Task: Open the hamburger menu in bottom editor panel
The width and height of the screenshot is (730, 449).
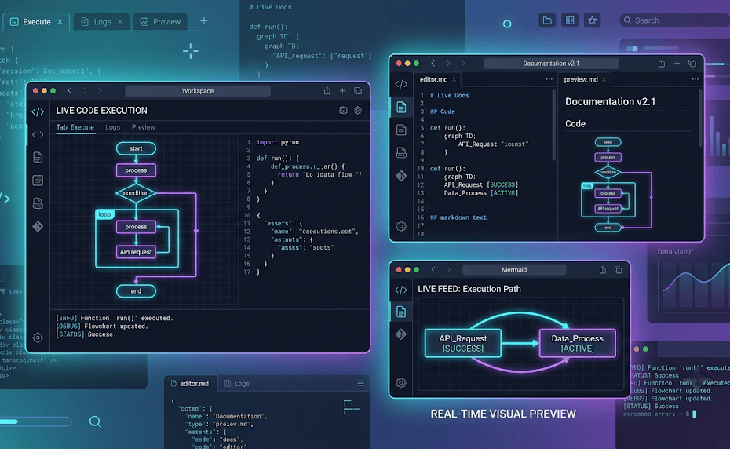Action: pos(360,383)
